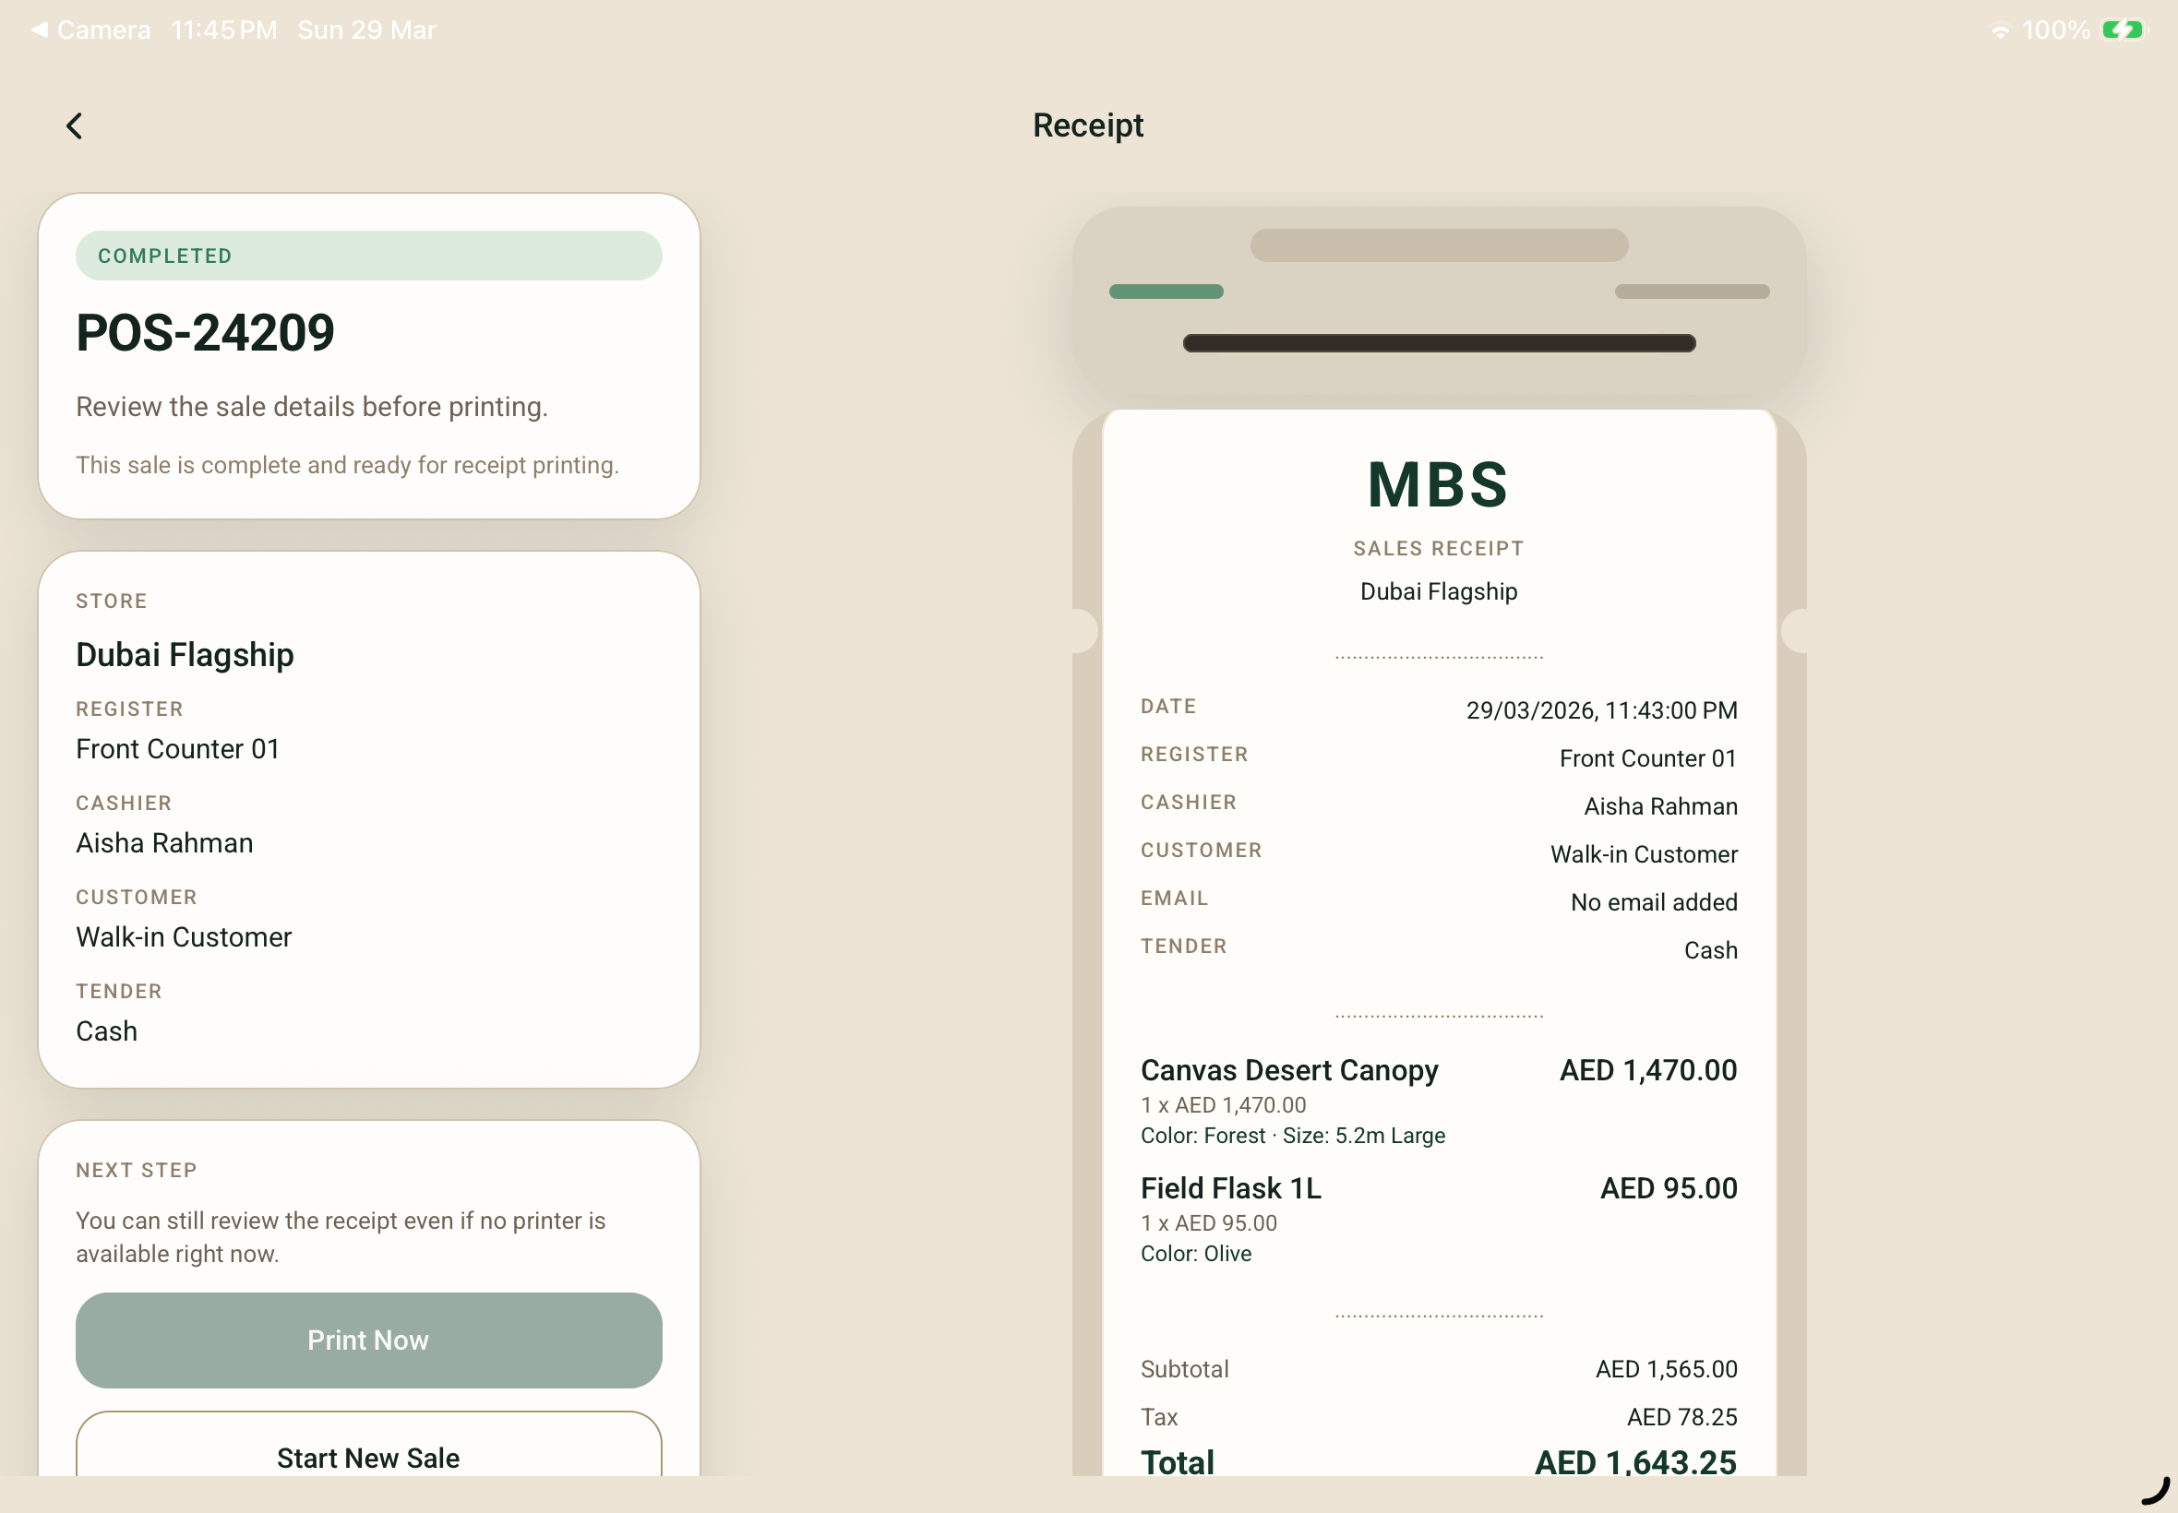Select receipt date 29/03/2026, 11:43:00 PM
2178x1513 pixels.
1601,710
